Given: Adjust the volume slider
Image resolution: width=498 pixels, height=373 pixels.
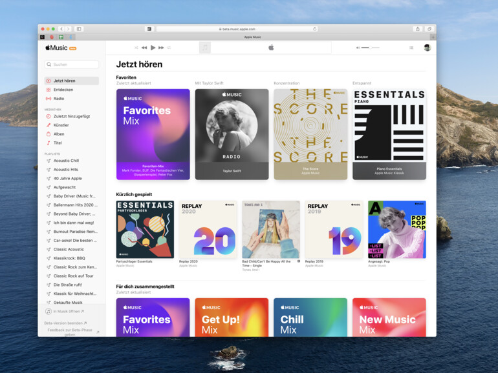Looking at the screenshot, I should 371,48.
